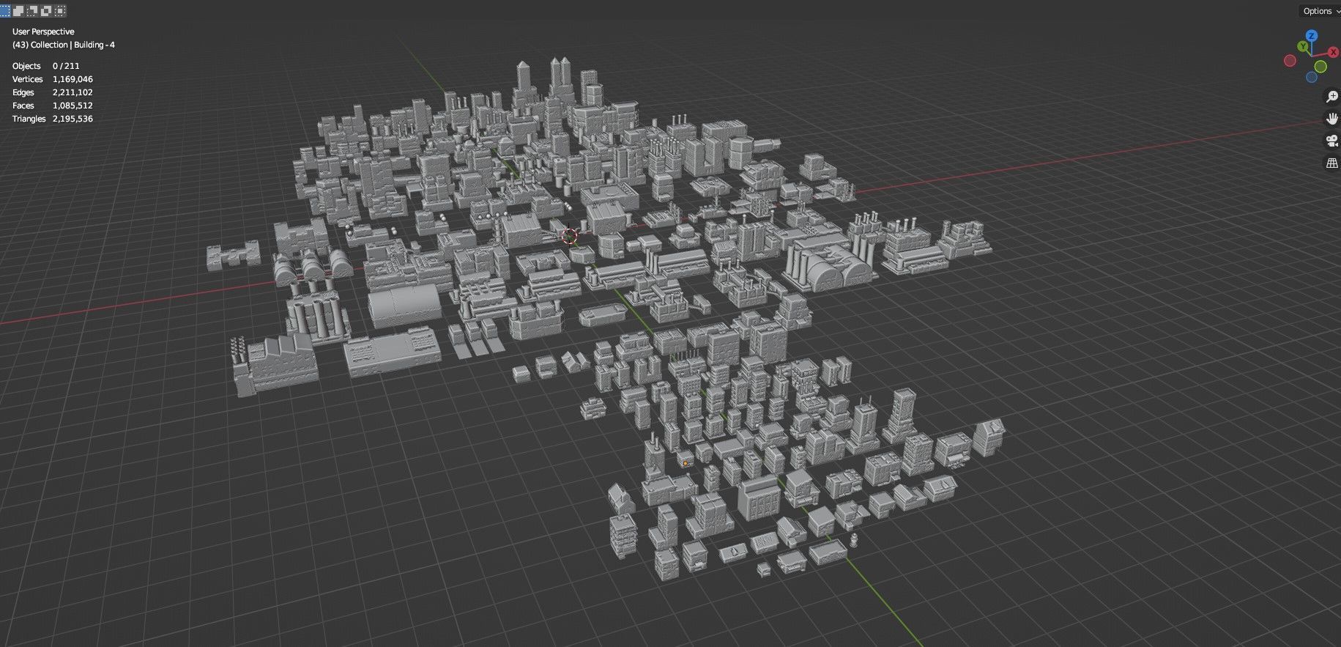Screen dimensions: 1341x647
Task: Click the Triangles value '2,195,536'
Action: point(73,119)
